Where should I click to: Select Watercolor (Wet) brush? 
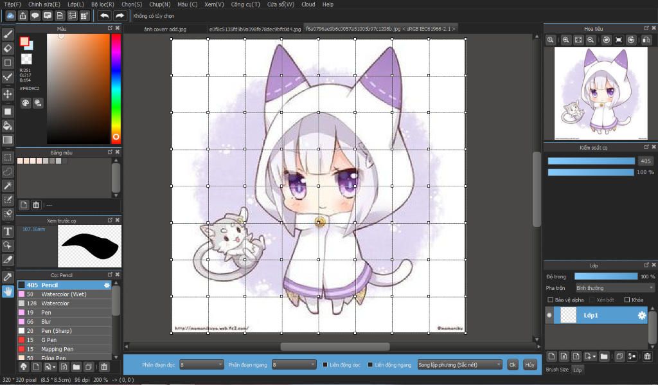click(x=64, y=294)
